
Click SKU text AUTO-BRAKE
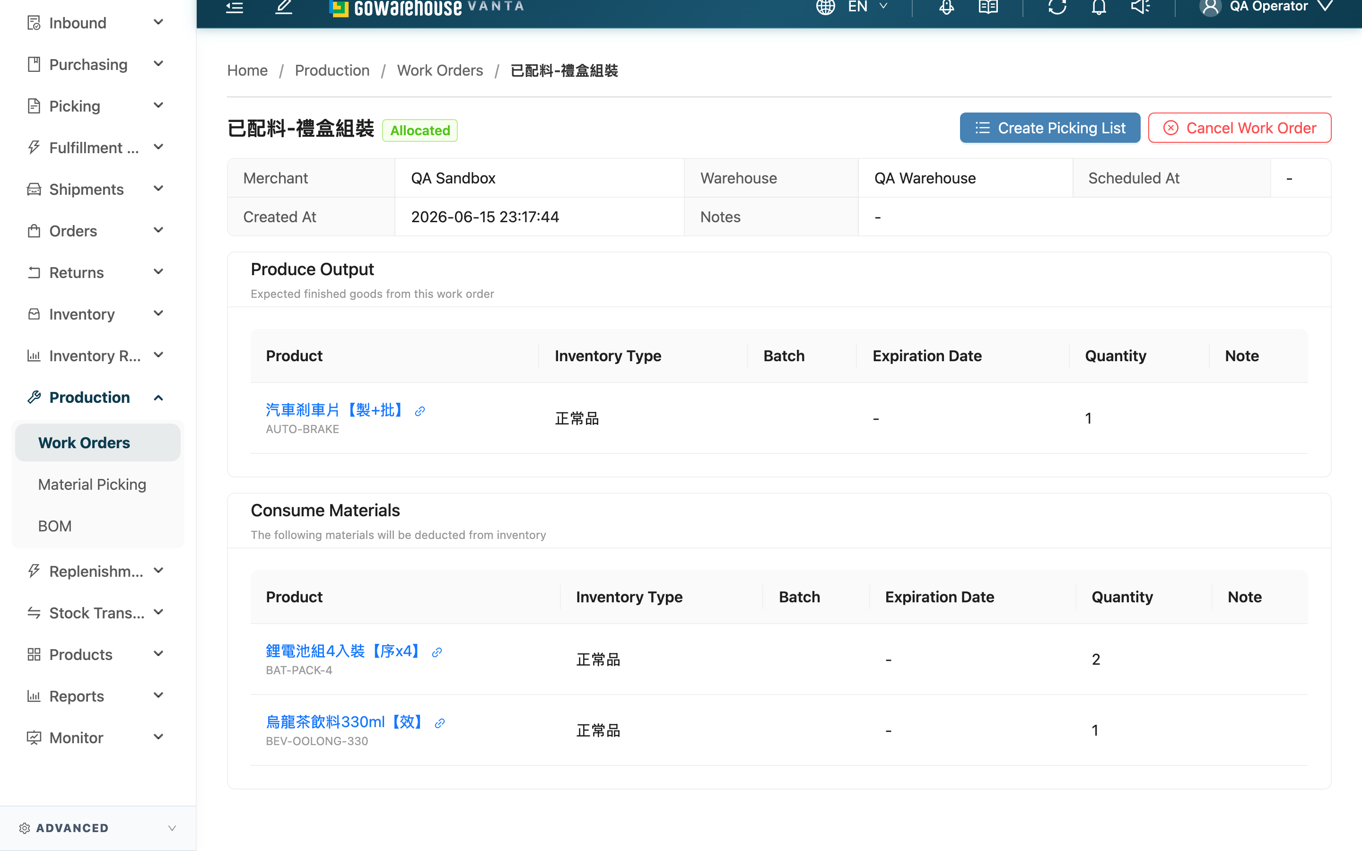click(302, 429)
